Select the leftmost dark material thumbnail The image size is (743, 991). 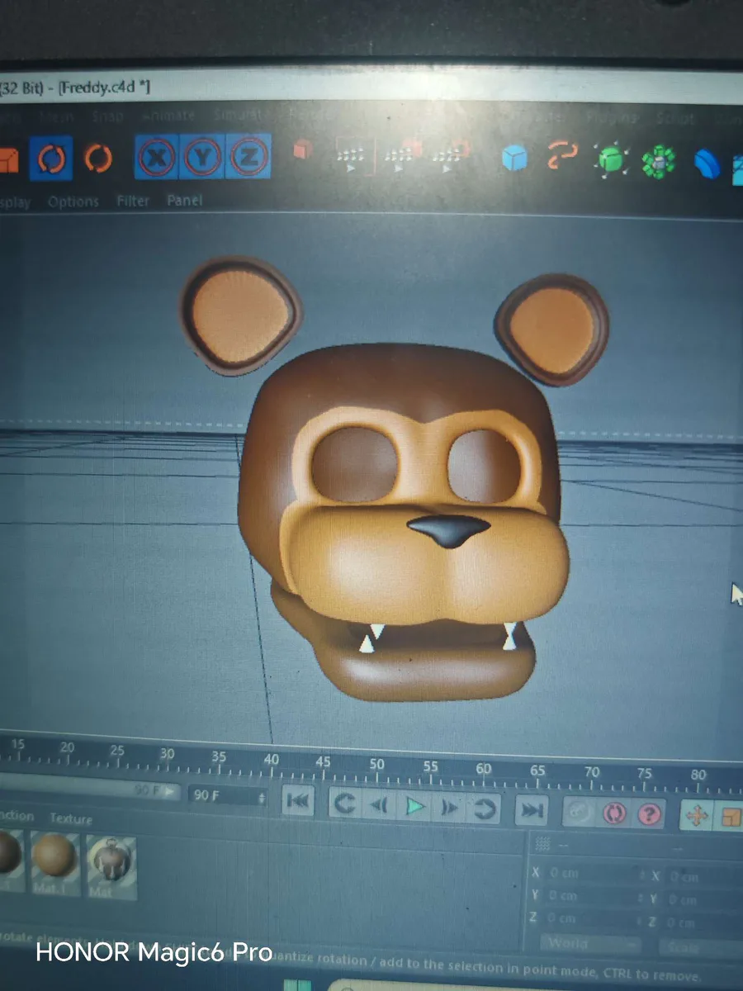[10, 861]
